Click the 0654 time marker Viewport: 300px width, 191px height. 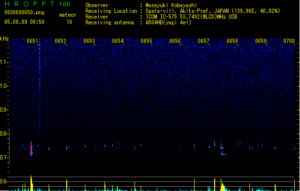pyautogui.click(x=118, y=41)
